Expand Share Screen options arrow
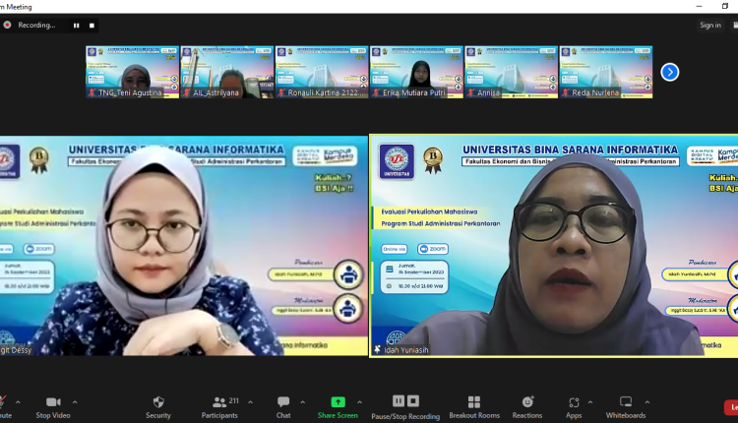The image size is (738, 423). pyautogui.click(x=359, y=402)
